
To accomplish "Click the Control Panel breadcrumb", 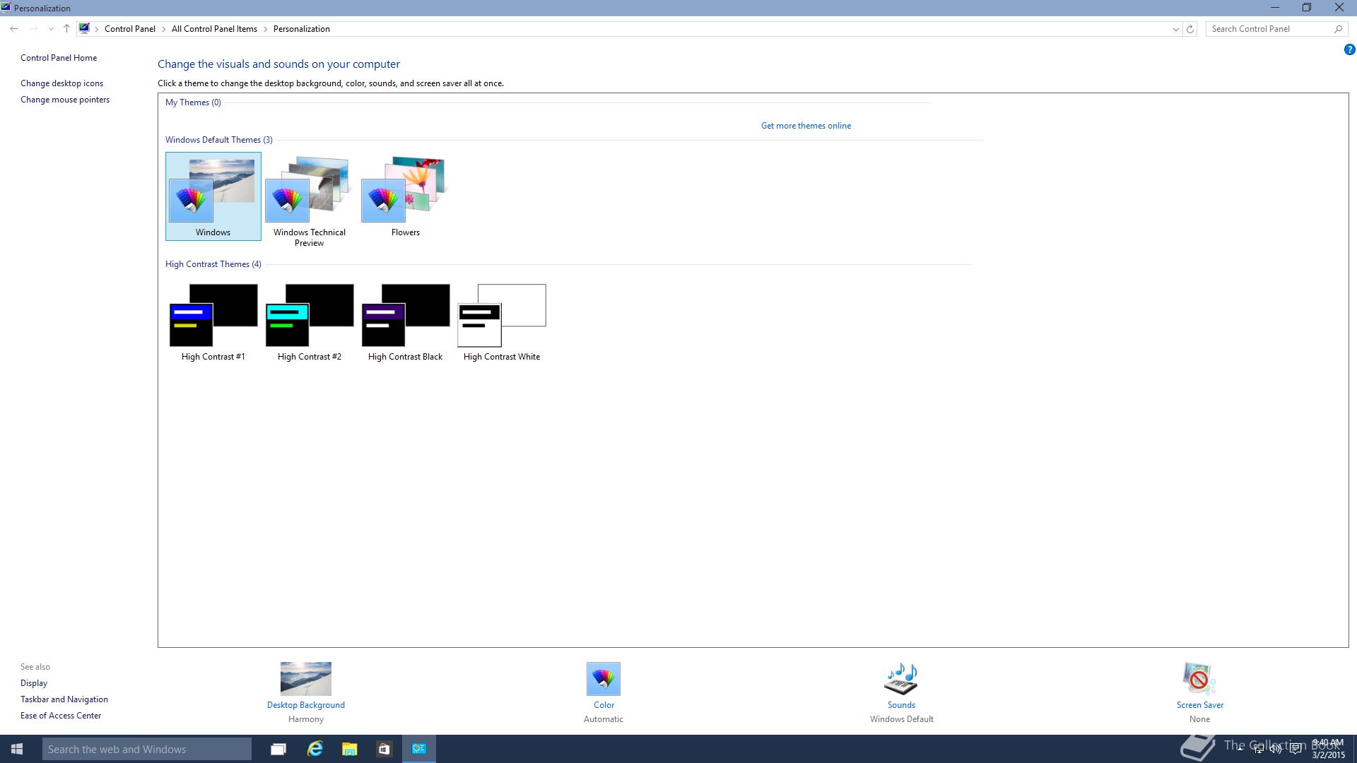I will (x=130, y=29).
